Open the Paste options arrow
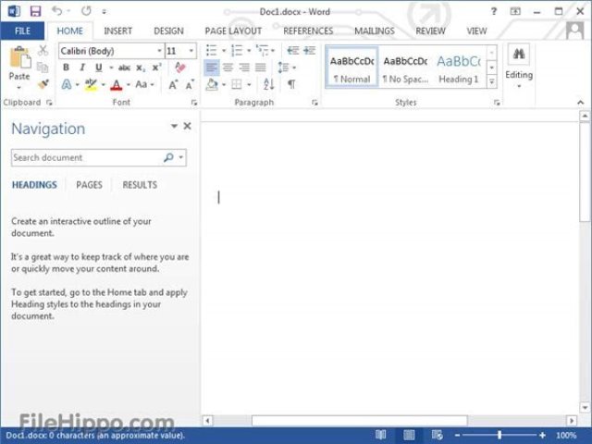Viewport: 592px width, 444px height. pos(19,88)
